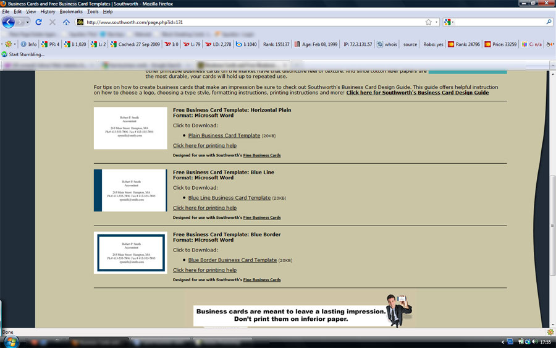Click the Bing I: 1040 item
The width and height of the screenshot is (556, 348).
pyautogui.click(x=246, y=45)
